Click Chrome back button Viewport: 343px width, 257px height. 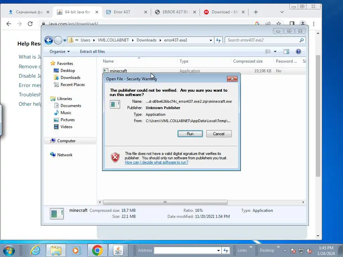(8, 24)
